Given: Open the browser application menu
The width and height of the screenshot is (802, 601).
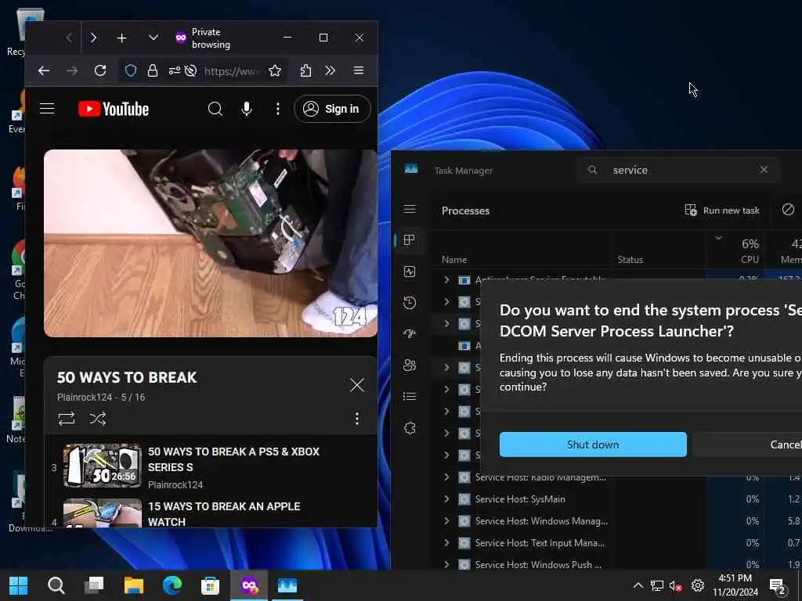Looking at the screenshot, I should click(x=359, y=70).
